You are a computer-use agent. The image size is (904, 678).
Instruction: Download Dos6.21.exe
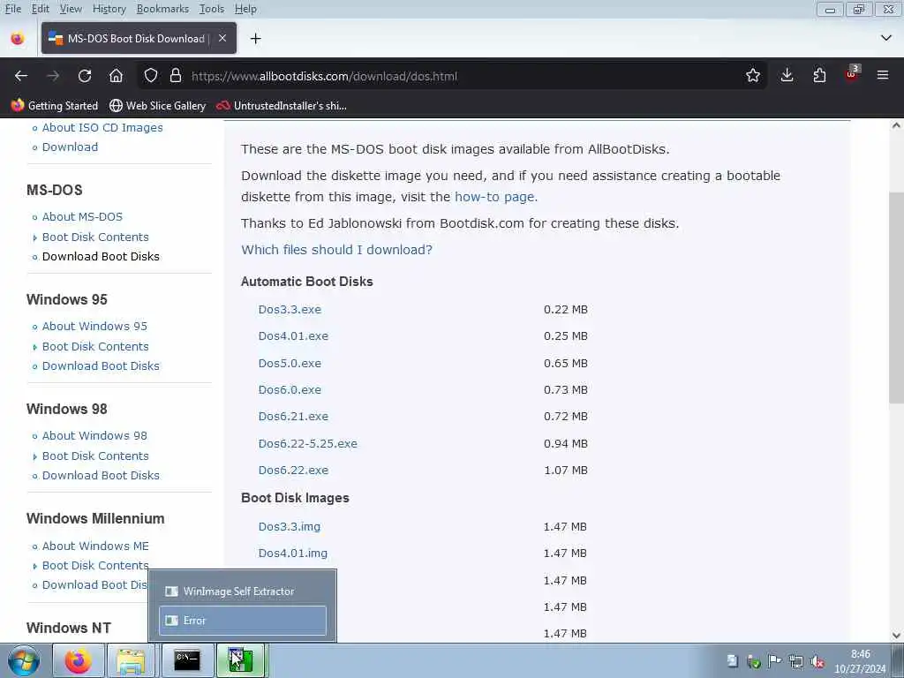click(293, 417)
